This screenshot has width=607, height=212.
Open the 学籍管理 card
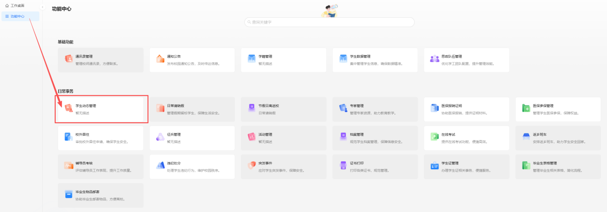(x=284, y=59)
